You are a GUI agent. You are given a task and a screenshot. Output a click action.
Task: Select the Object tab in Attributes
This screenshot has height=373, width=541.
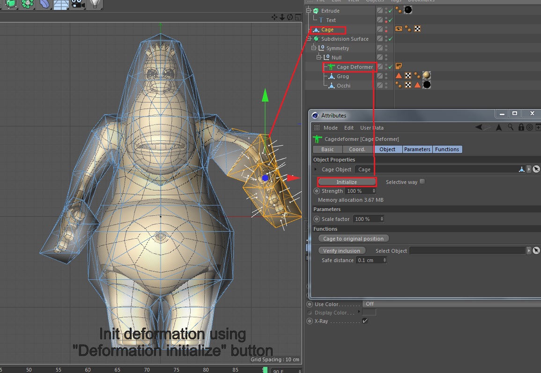[387, 149]
